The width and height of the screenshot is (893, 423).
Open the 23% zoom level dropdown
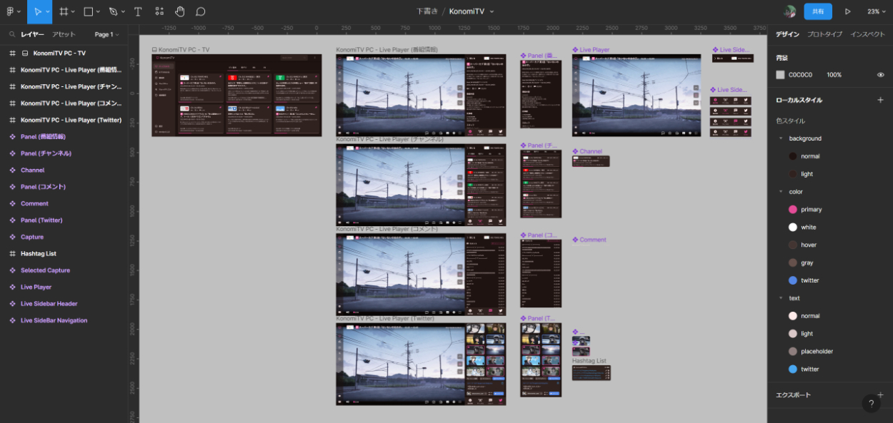coord(876,11)
